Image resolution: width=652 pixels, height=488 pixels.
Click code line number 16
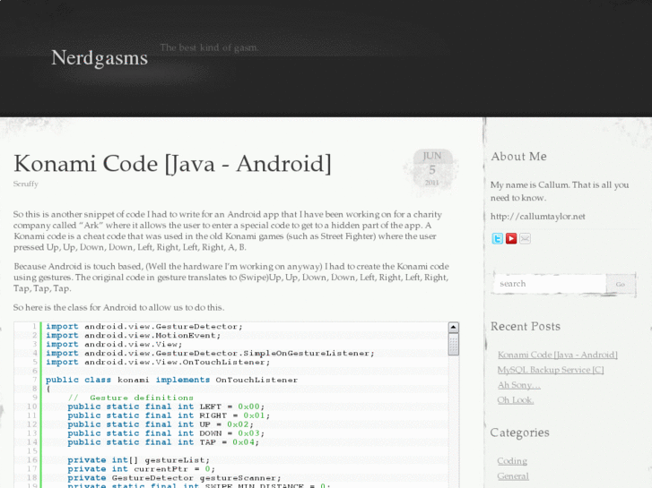pos(32,459)
